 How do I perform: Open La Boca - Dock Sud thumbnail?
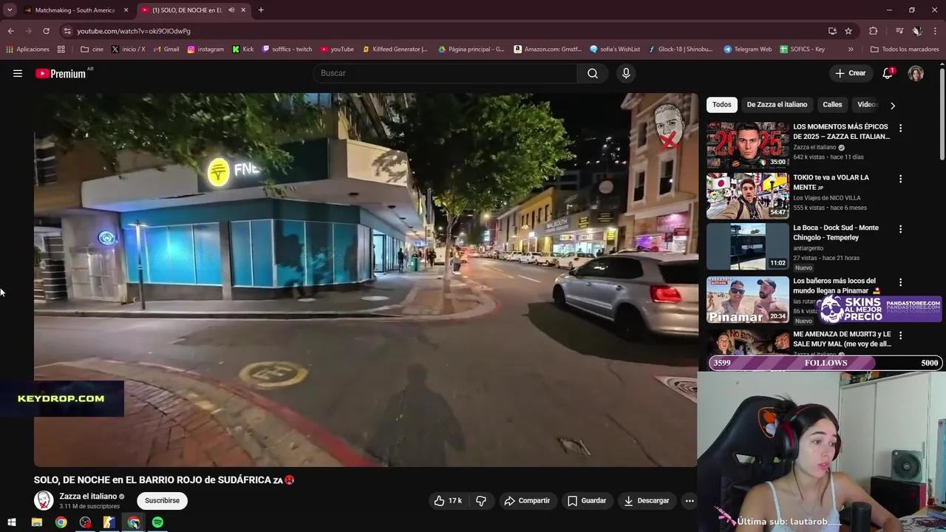coord(747,246)
